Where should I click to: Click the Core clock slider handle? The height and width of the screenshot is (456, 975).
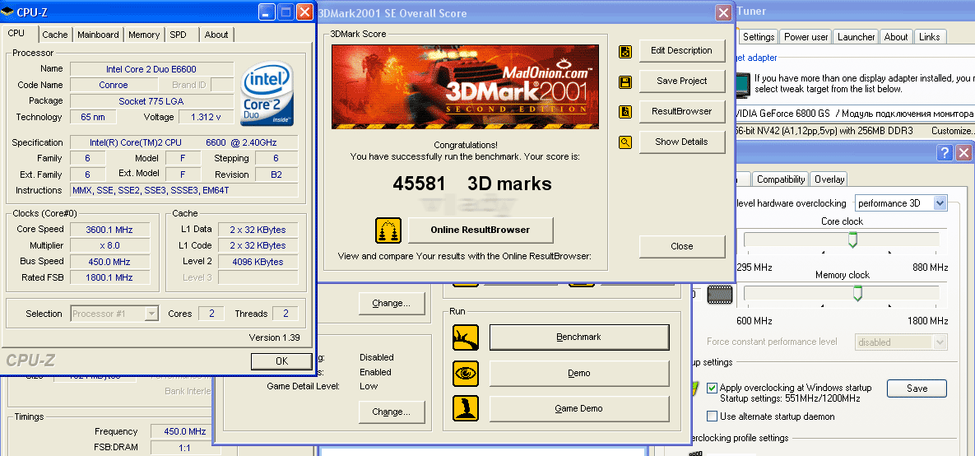(852, 240)
